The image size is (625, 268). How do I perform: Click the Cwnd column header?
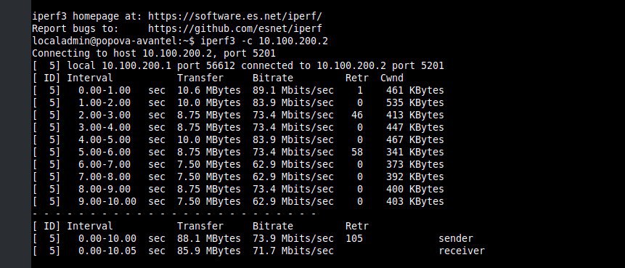pyautogui.click(x=392, y=78)
